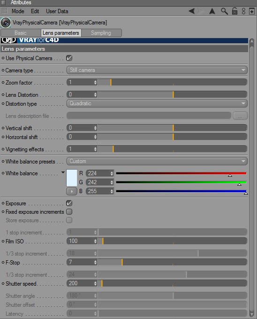Open the Mode menu
Image resolution: width=257 pixels, height=319 pixels.
(x=18, y=11)
